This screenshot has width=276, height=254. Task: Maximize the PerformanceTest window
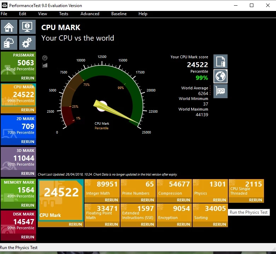tap(252, 5)
